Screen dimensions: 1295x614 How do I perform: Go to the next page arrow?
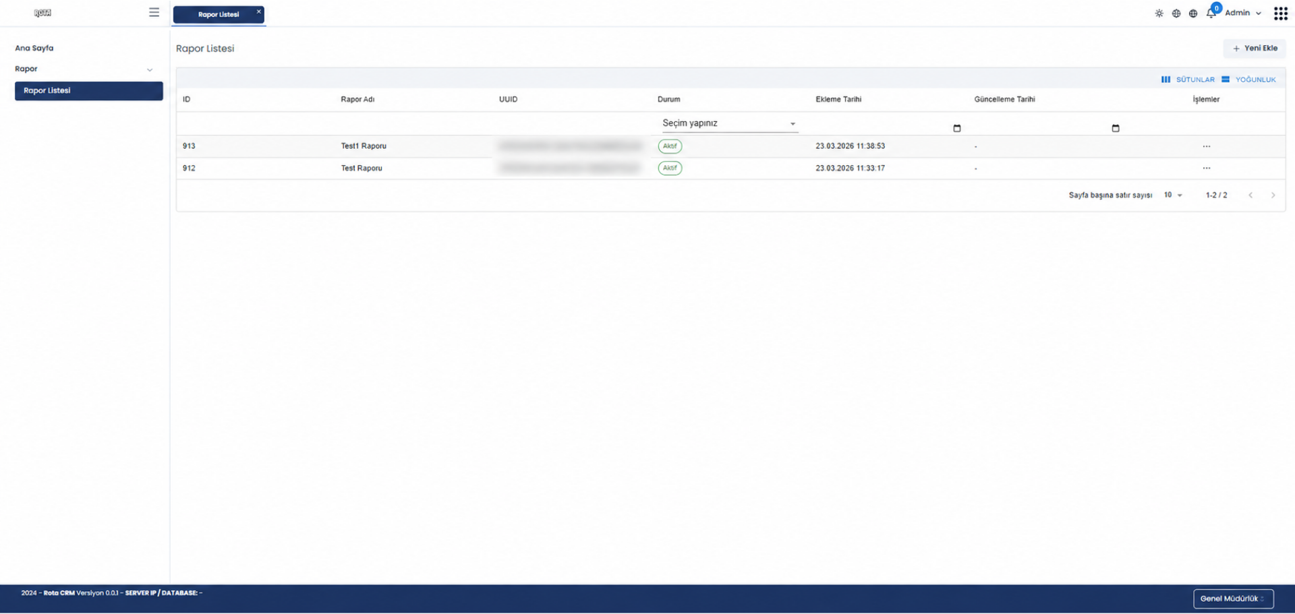[x=1273, y=195]
